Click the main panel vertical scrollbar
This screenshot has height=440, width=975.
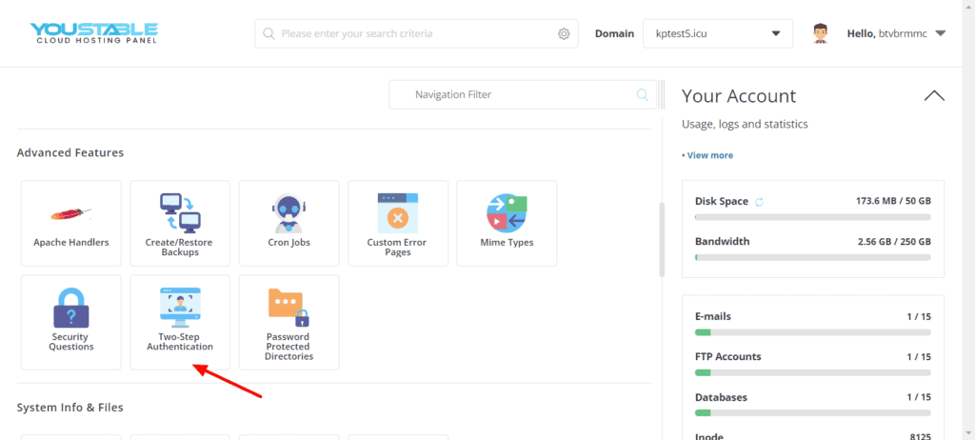pos(662,238)
